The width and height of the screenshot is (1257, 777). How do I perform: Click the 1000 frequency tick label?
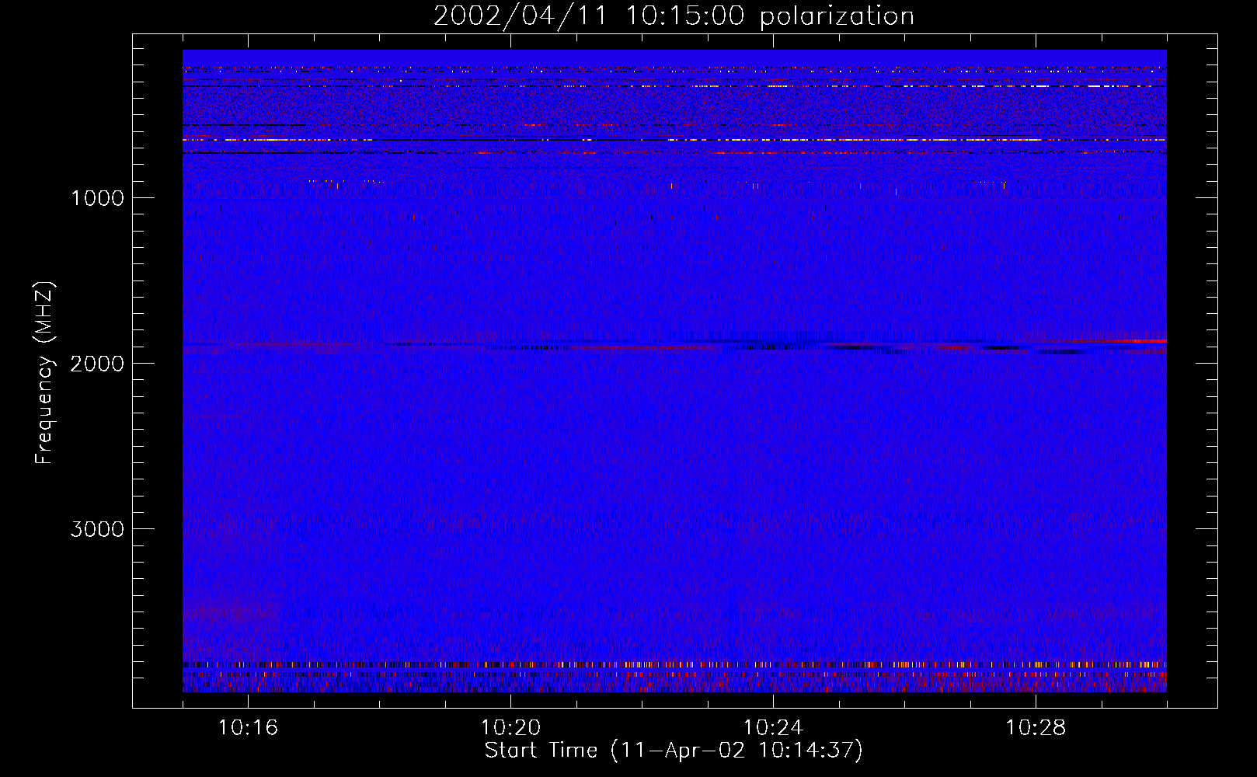pos(97,198)
